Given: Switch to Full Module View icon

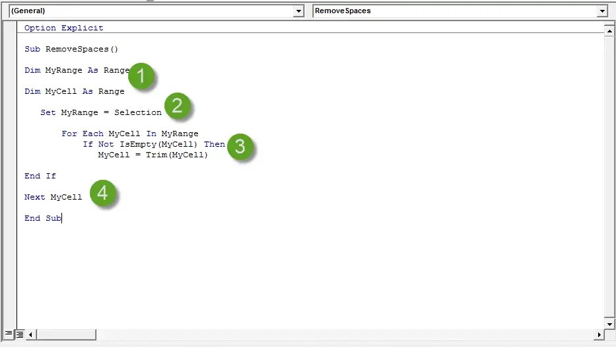Looking at the screenshot, I should coord(20,334).
